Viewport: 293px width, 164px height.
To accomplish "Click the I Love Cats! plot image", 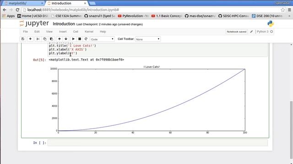I will (x=148, y=99).
